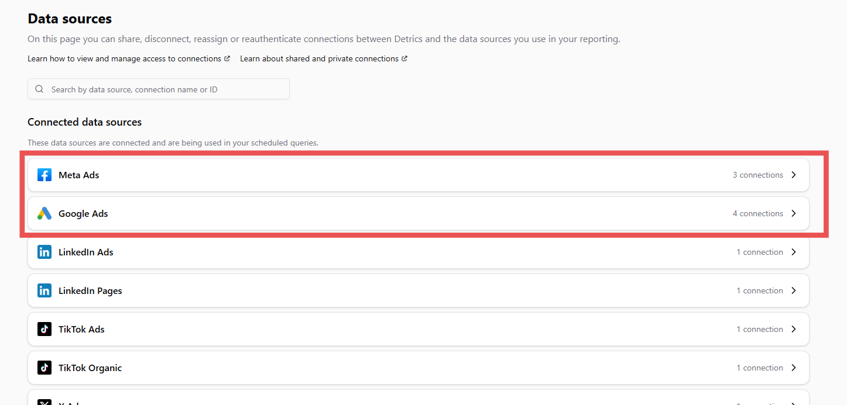
Task: Click the X Ads icon at the bottom
Action: pyautogui.click(x=44, y=402)
